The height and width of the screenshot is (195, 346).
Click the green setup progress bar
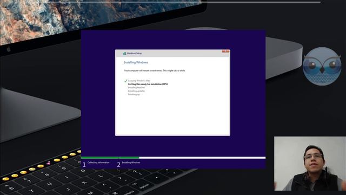(110, 158)
